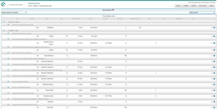Collapse the Acer campestre Field Maple entry
The width and height of the screenshot is (217, 110).
[8, 33]
